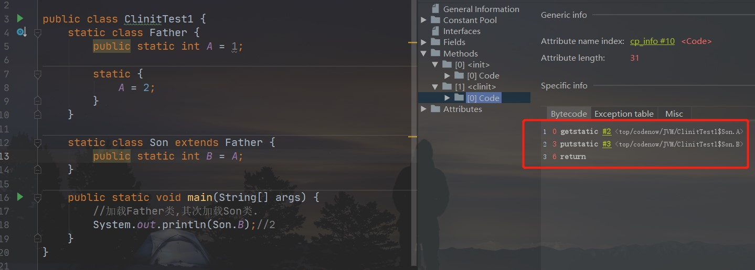Click line number 13 in gutter
755x270 pixels.
[x=4, y=156]
